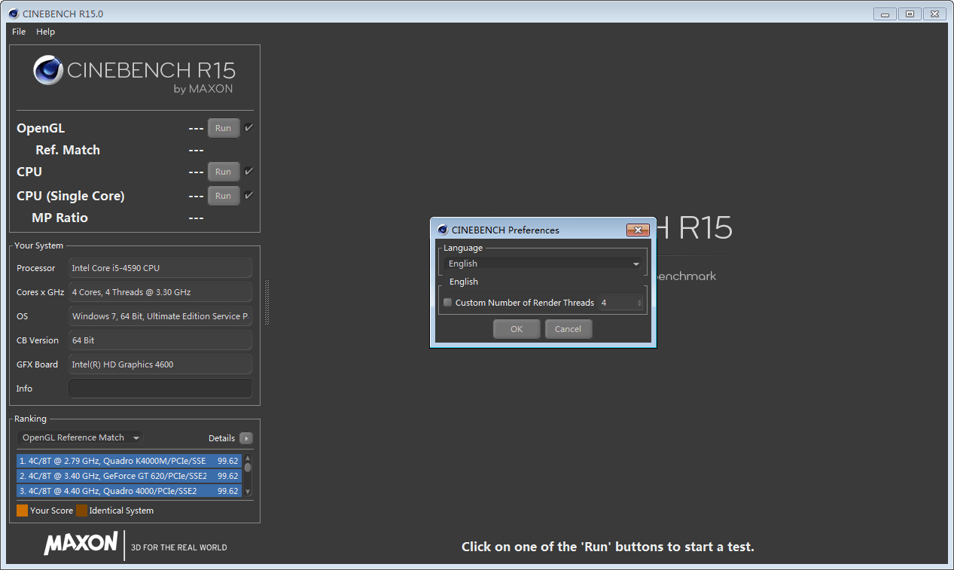This screenshot has width=954, height=570.
Task: Click the Info input field
Action: 160,388
